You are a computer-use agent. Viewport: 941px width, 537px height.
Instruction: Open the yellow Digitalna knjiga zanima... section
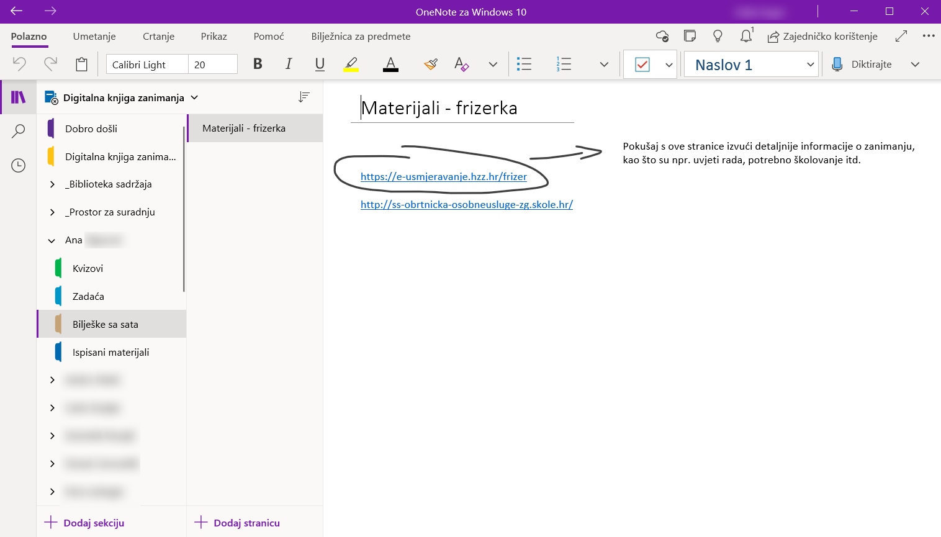112,156
